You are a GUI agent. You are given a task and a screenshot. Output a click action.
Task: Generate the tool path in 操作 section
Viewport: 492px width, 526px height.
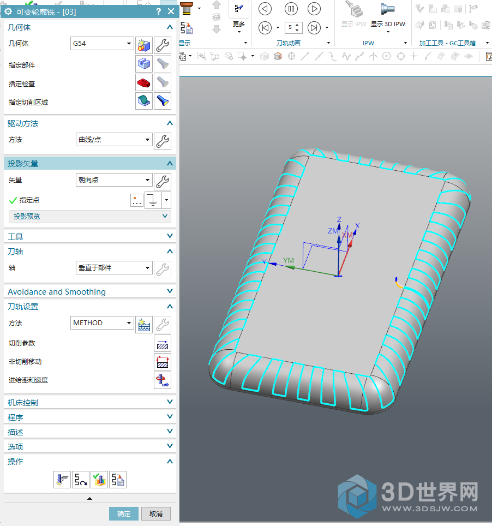(62, 480)
